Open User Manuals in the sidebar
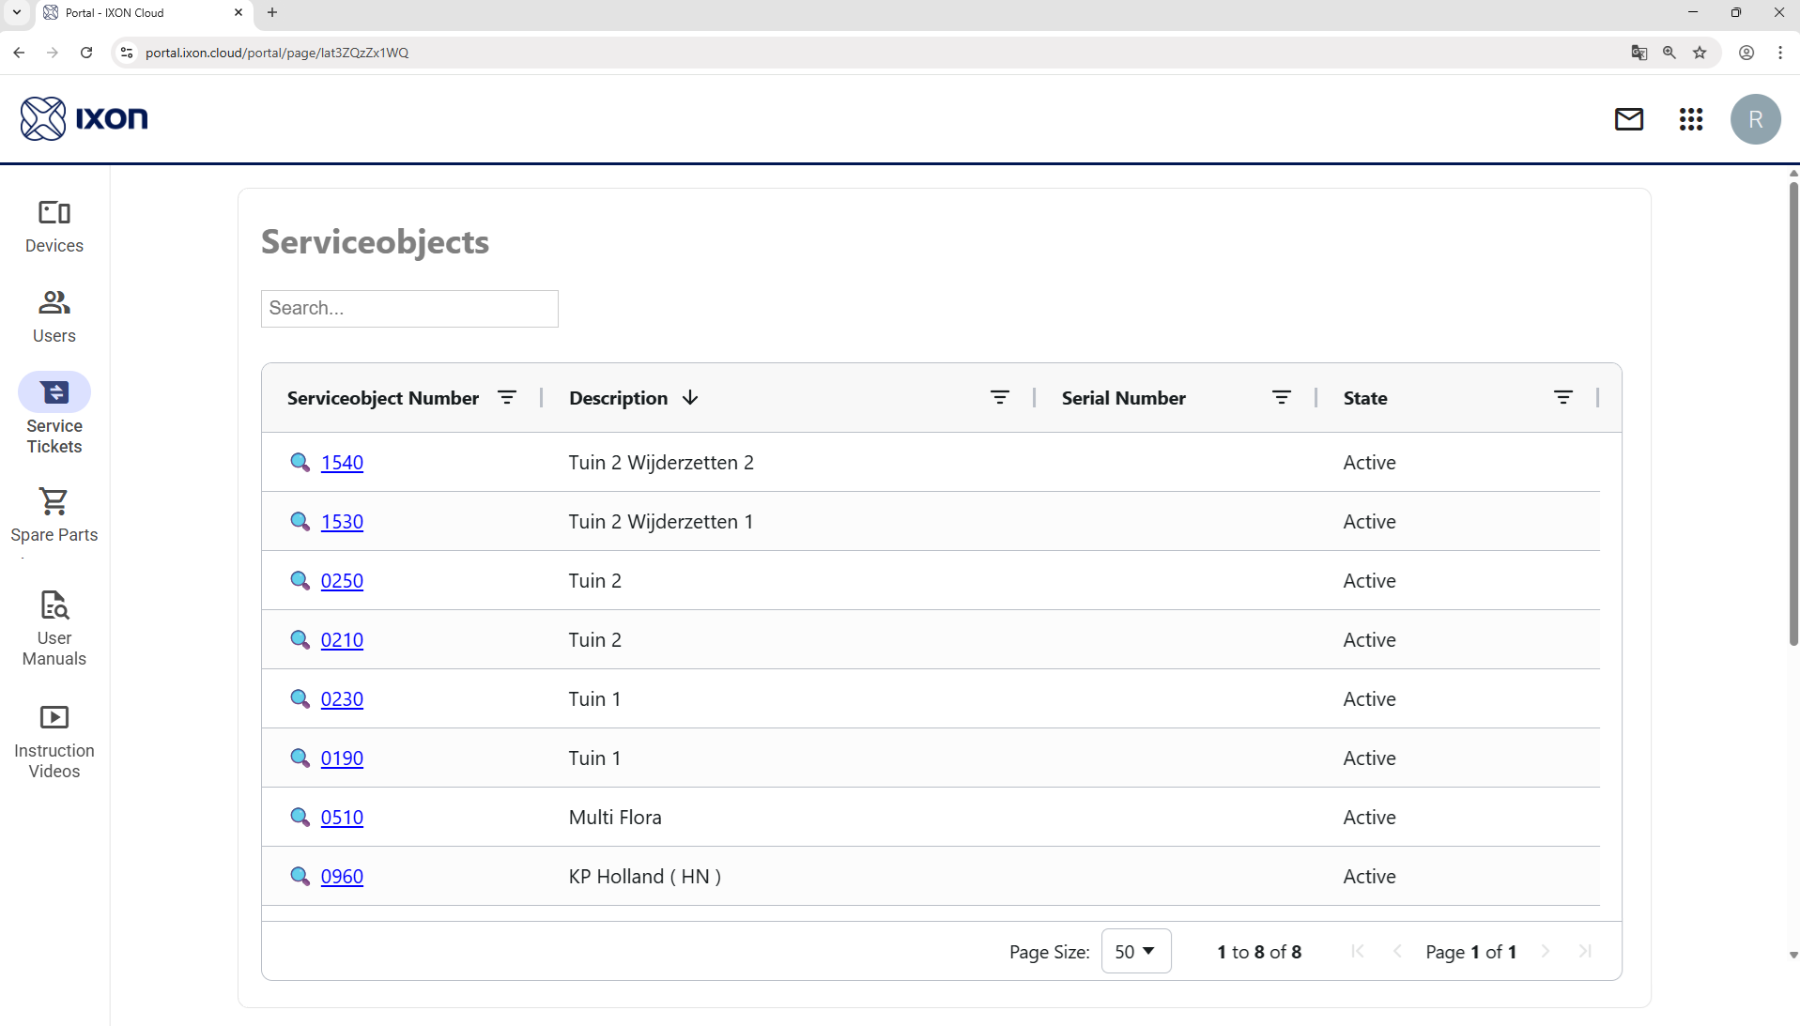The width and height of the screenshot is (1800, 1026). click(x=54, y=628)
